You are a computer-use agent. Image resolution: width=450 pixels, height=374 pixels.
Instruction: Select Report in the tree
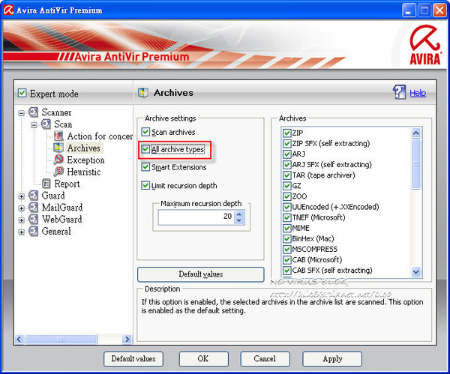pos(67,184)
